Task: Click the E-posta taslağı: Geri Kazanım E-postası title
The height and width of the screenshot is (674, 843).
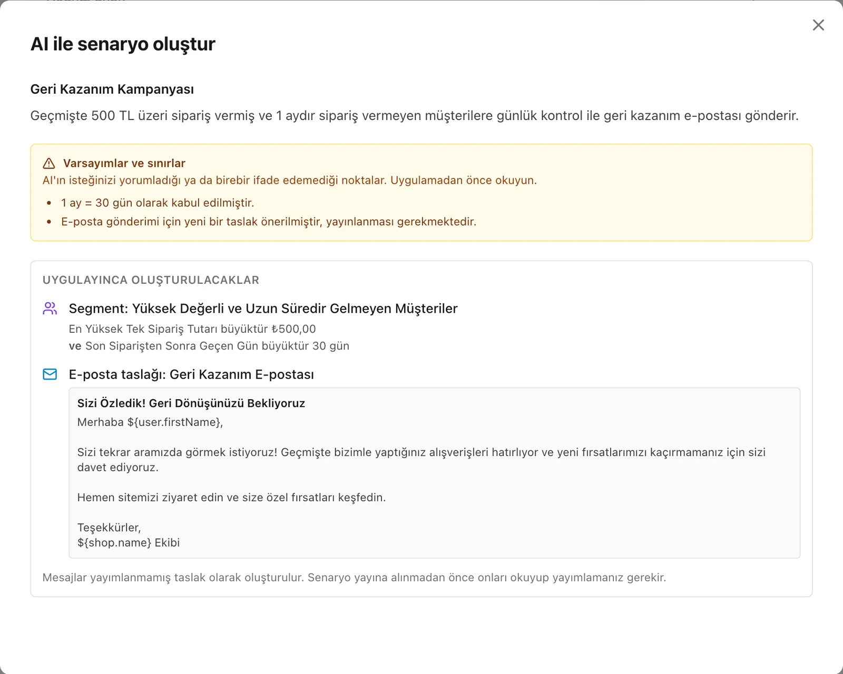Action: pos(191,374)
